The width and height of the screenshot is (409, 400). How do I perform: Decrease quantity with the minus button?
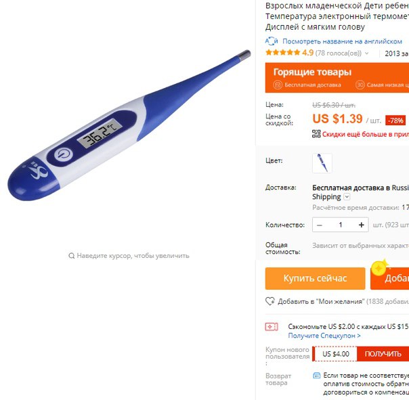320,225
